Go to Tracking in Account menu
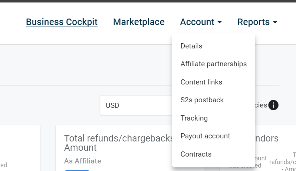This screenshot has height=171, width=296. (x=194, y=118)
